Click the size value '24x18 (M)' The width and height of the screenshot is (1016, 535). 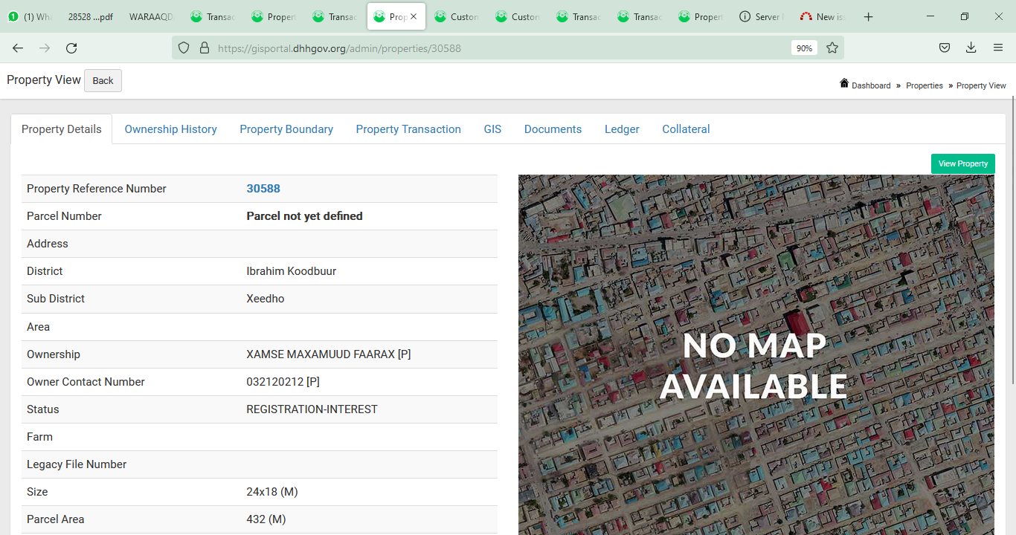click(271, 492)
